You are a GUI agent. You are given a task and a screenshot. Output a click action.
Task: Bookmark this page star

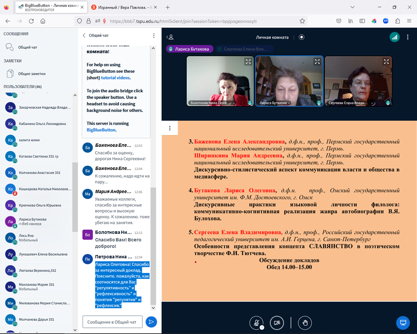[x=302, y=21]
